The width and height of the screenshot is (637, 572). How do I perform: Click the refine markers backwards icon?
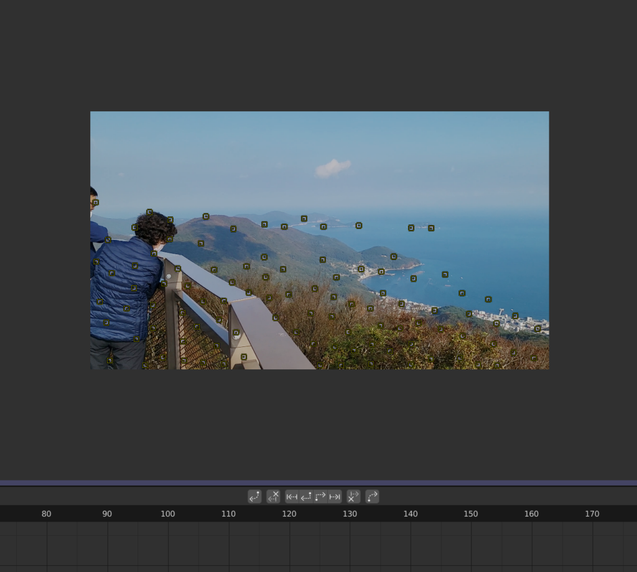tap(254, 497)
